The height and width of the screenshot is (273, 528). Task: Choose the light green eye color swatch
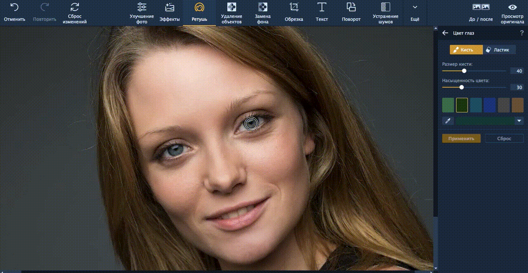point(448,105)
